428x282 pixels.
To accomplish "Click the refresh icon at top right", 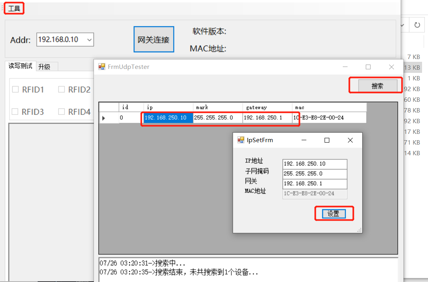I will click(x=417, y=25).
